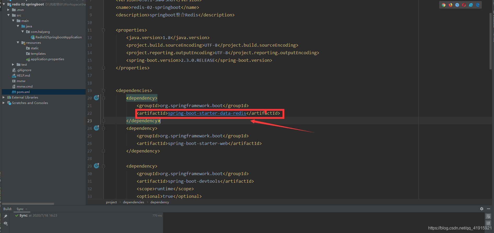Select the static folder

click(x=32, y=48)
